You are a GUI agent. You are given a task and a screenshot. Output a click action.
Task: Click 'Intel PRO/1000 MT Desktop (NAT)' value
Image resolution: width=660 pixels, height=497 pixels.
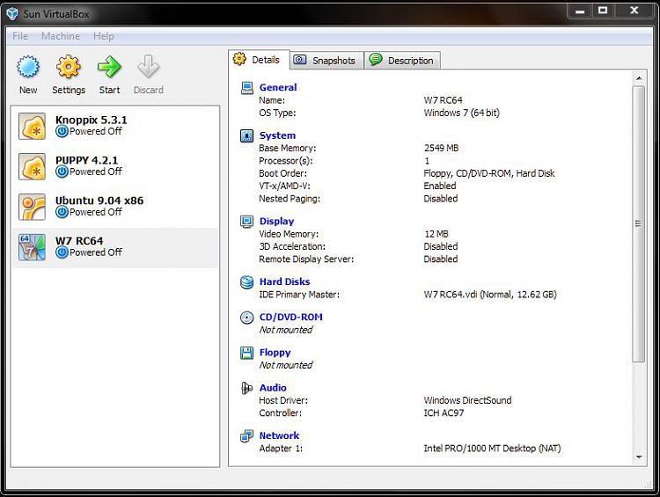493,449
